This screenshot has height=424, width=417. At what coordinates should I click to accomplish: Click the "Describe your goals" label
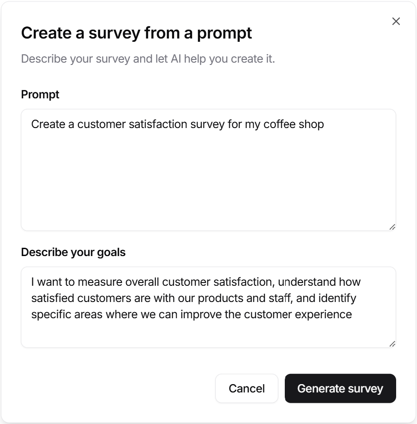[73, 252]
